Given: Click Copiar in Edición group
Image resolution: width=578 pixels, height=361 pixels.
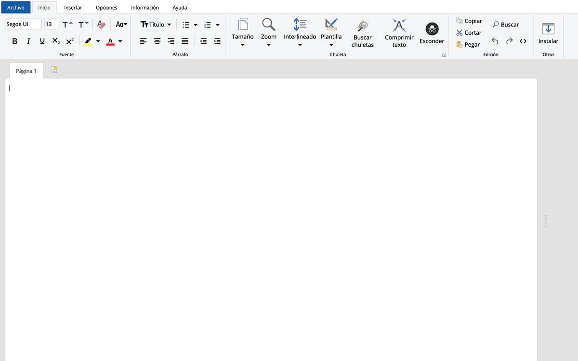Looking at the screenshot, I should 469,21.
